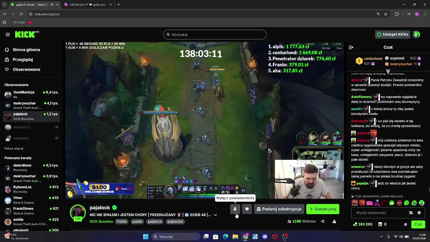
Task: Open YouTube bookmark icon
Action: [x=30, y=23]
